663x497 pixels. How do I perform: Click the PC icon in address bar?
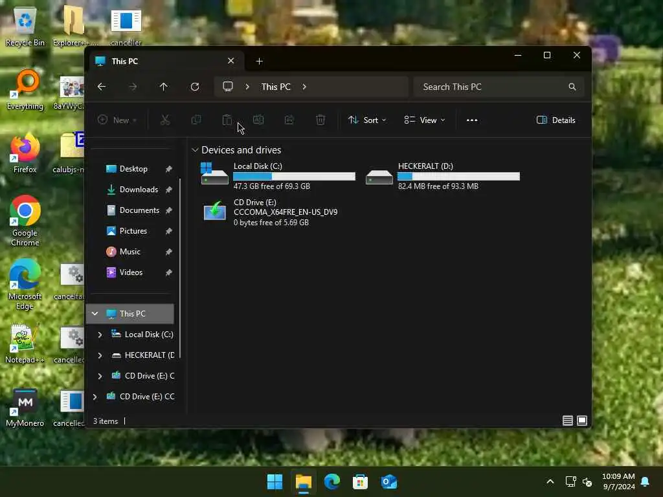228,87
